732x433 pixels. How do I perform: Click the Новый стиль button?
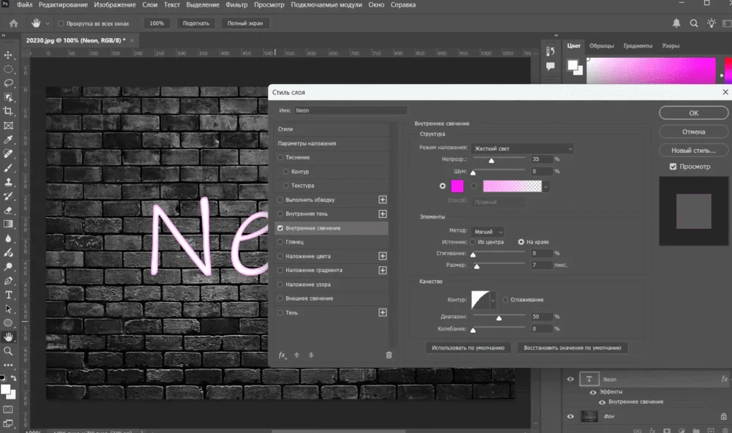[693, 150]
